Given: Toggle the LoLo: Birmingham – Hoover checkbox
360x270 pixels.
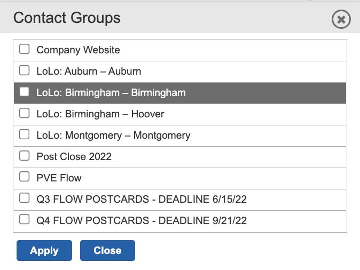Looking at the screenshot, I should [25, 113].
